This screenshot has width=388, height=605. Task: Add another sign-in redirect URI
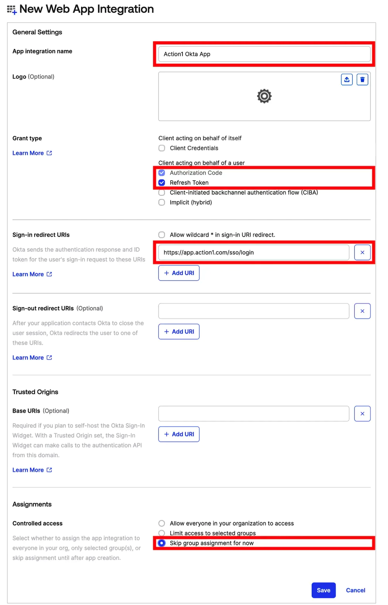[178, 273]
